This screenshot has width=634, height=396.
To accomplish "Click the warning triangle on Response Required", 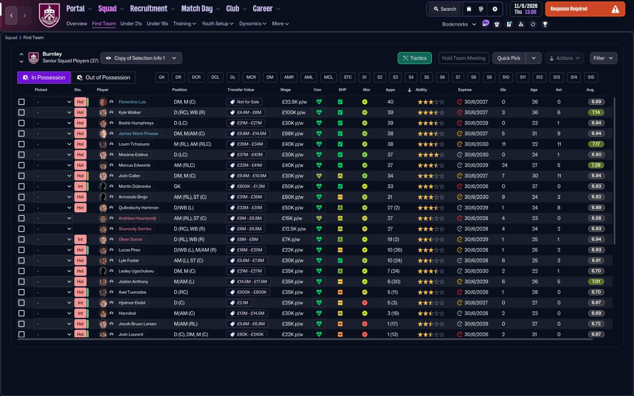I will (x=615, y=9).
